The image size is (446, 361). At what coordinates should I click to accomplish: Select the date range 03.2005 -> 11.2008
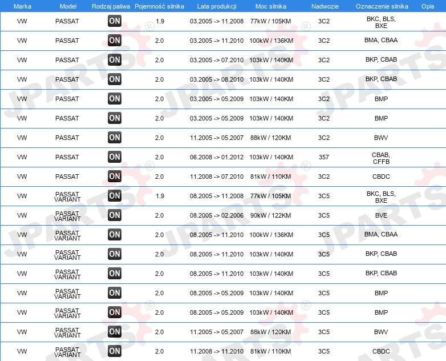217,21
